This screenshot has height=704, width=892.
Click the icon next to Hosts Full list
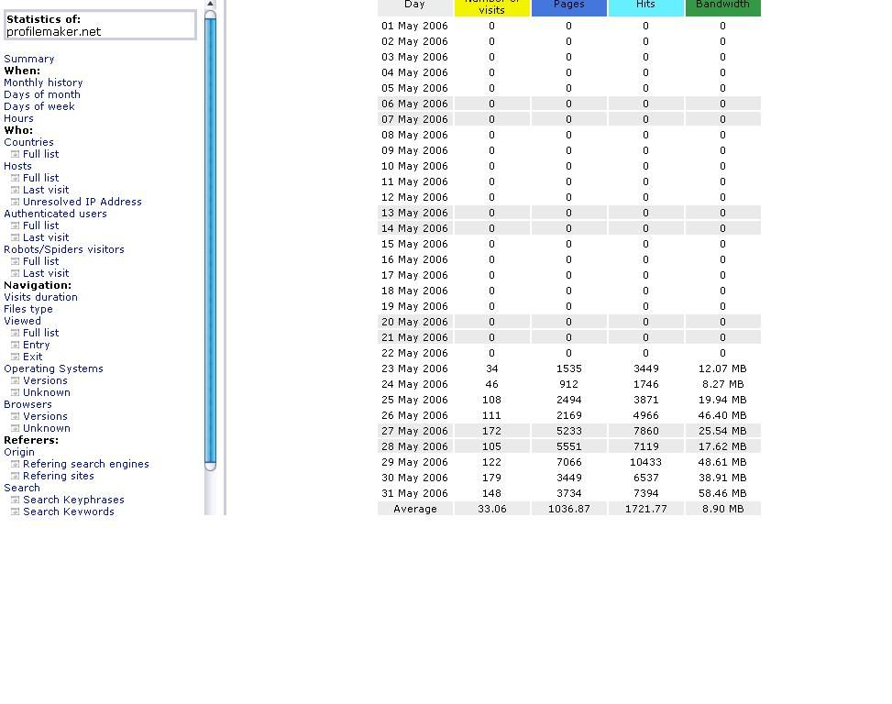16,178
